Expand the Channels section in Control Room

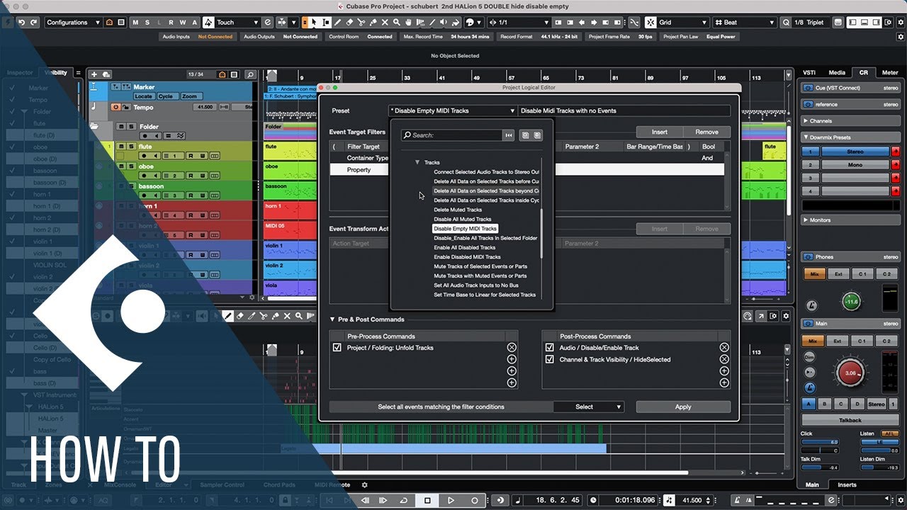pos(806,121)
